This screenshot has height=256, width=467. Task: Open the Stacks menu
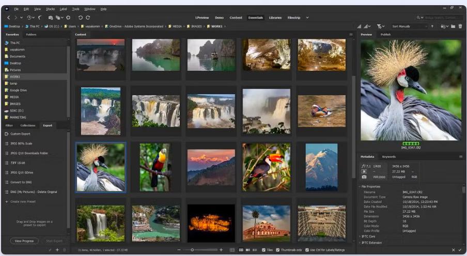click(50, 9)
